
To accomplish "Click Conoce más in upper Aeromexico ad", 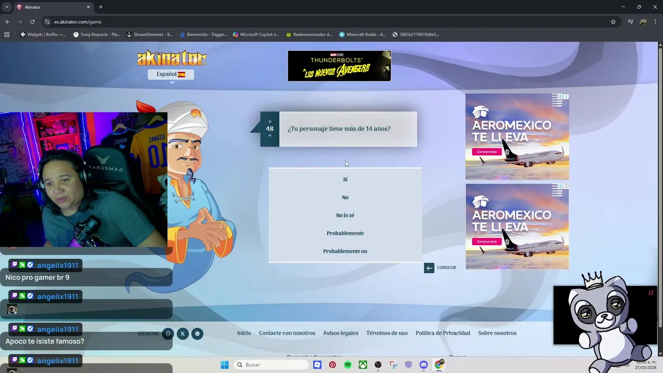I will 486,152.
